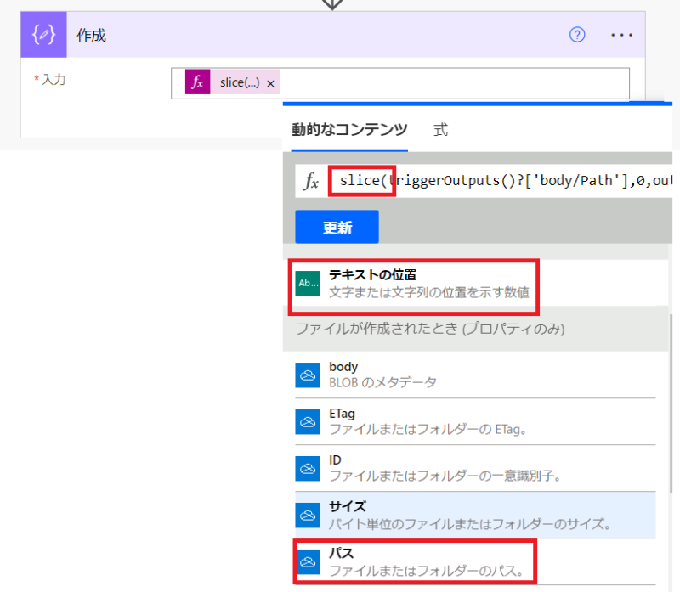This screenshot has height=592, width=680.
Task: Click the fx icon on the slice token
Action: [x=198, y=83]
